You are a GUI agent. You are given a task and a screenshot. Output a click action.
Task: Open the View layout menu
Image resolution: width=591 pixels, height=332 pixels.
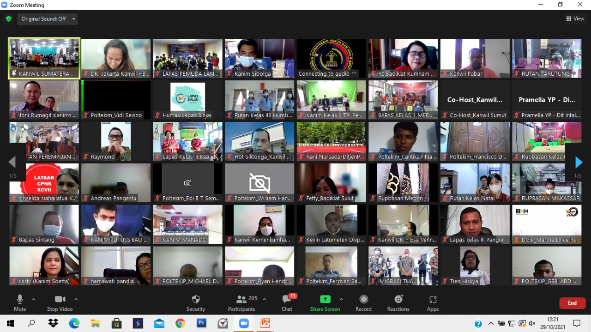[575, 19]
